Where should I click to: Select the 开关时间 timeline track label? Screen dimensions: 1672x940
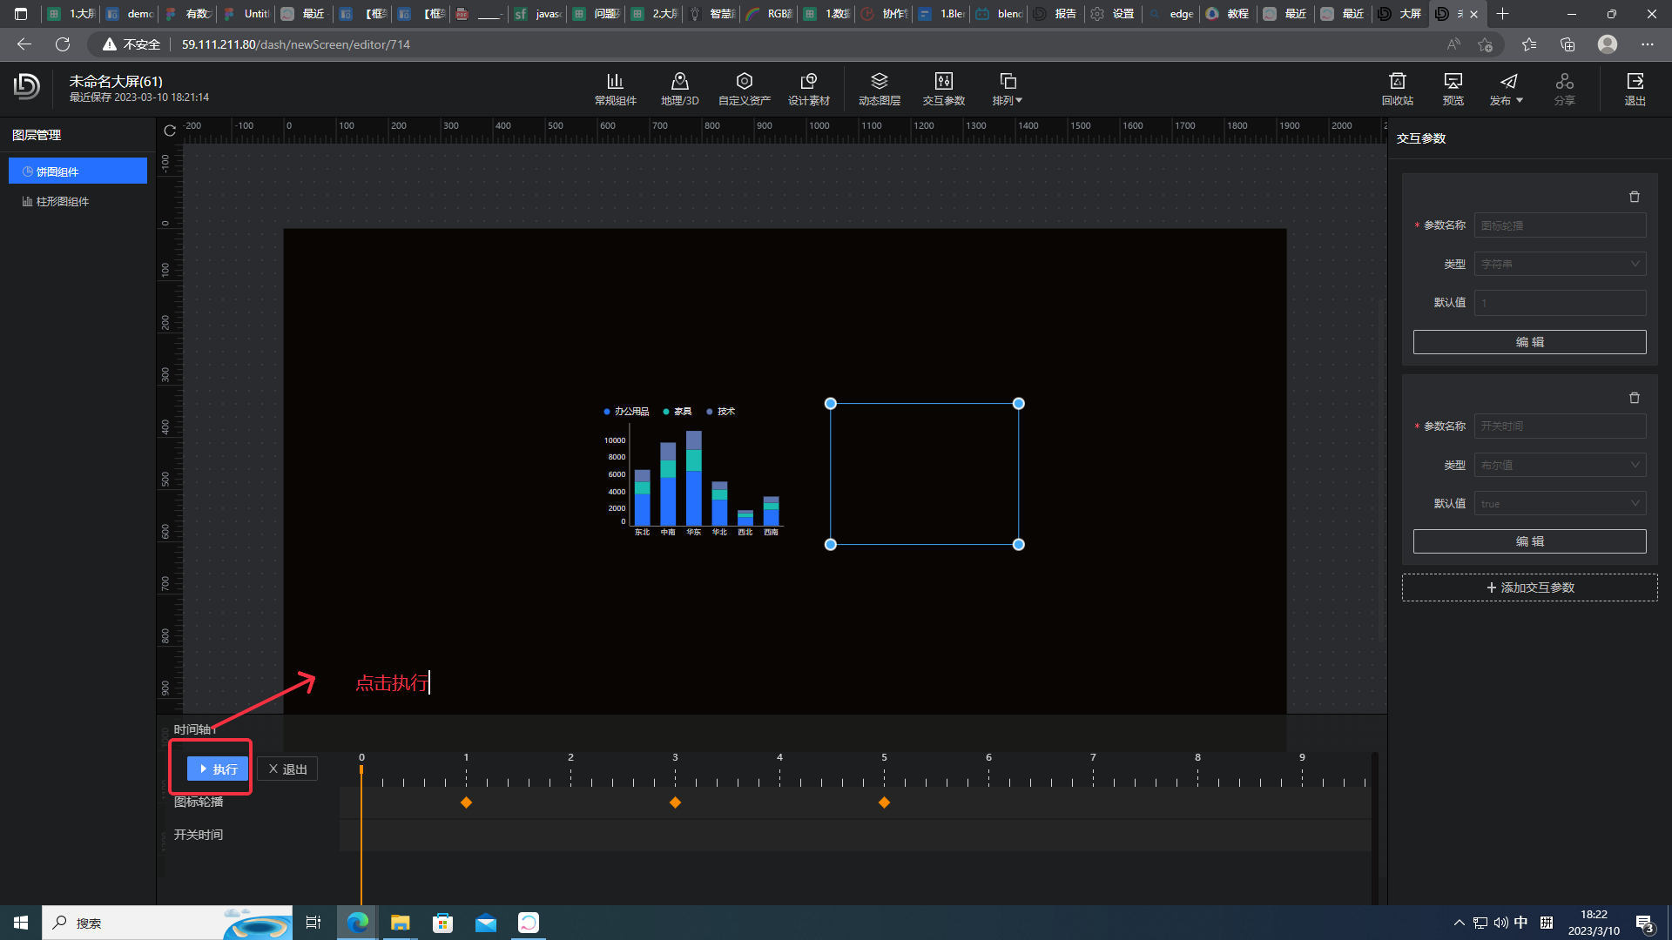pyautogui.click(x=199, y=835)
